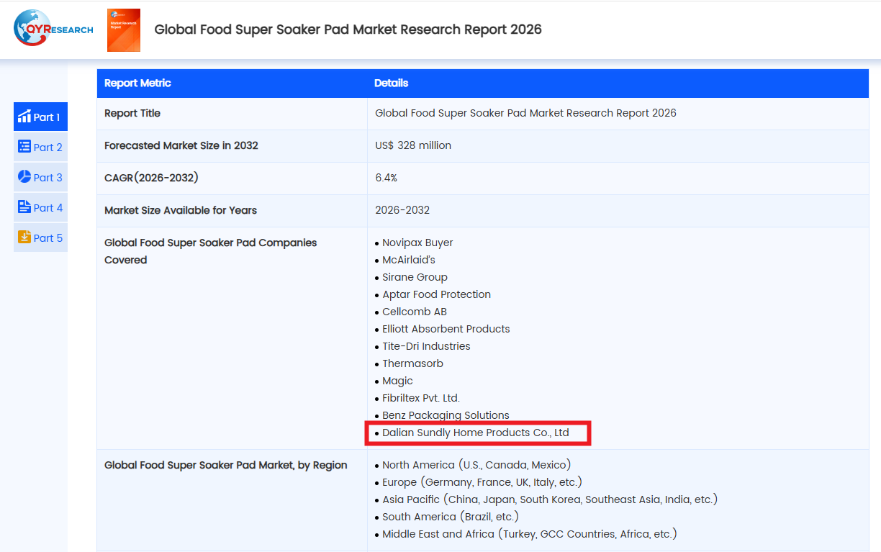Open the orange report cover thumbnail
The height and width of the screenshot is (552, 881).
(x=124, y=30)
